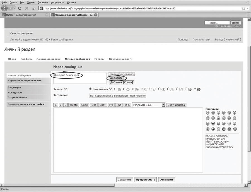Open the 'Нормальный' font size dropdown
This screenshot has height=192, width=251.
click(x=163, y=105)
